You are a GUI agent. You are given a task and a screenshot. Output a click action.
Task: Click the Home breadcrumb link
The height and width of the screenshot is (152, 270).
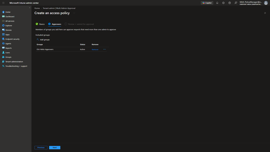(x=37, y=8)
